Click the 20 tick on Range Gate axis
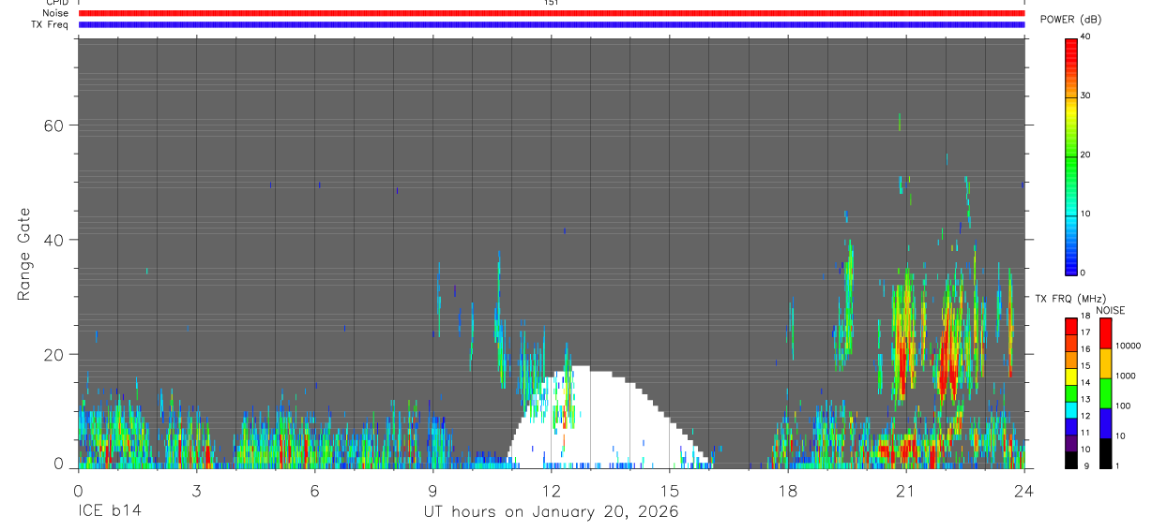This screenshot has height=531, width=1152. pyautogui.click(x=54, y=354)
